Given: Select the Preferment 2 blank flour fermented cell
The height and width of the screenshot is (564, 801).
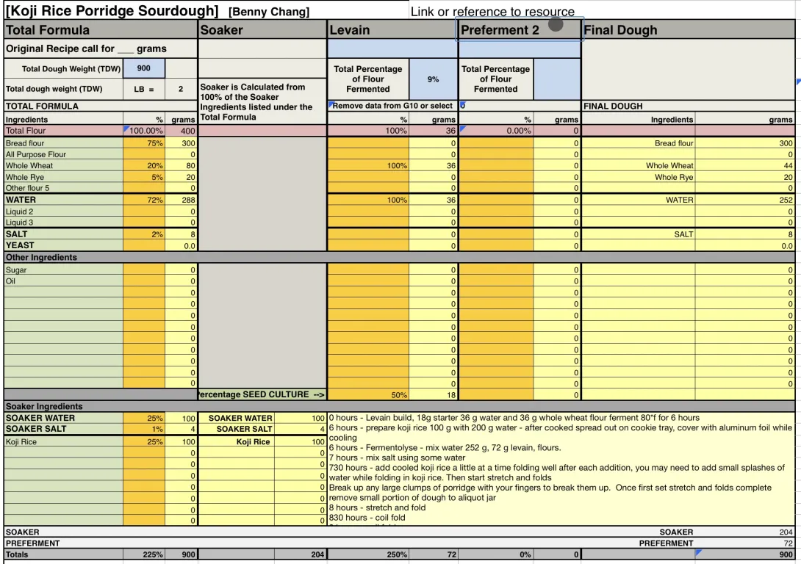Looking at the screenshot, I should tap(556, 79).
